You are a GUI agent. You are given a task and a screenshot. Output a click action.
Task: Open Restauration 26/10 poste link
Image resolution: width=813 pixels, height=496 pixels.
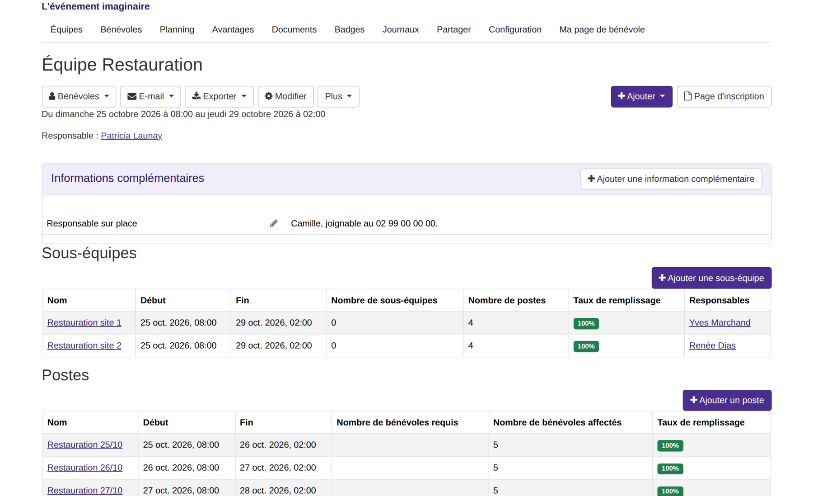tap(85, 468)
